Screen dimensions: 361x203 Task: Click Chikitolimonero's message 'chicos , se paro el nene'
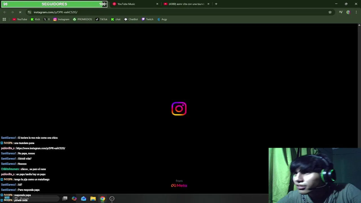33,169
